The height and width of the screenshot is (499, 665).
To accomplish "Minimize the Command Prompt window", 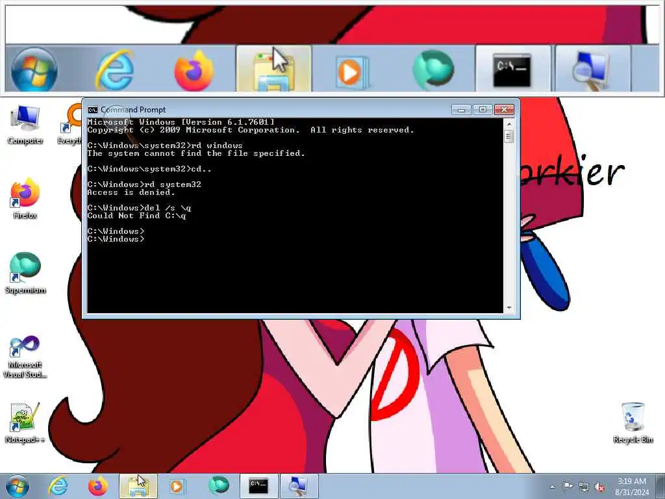I will pyautogui.click(x=461, y=110).
